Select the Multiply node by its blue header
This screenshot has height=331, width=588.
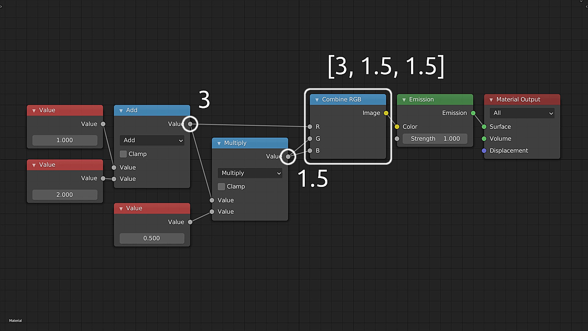coord(250,143)
